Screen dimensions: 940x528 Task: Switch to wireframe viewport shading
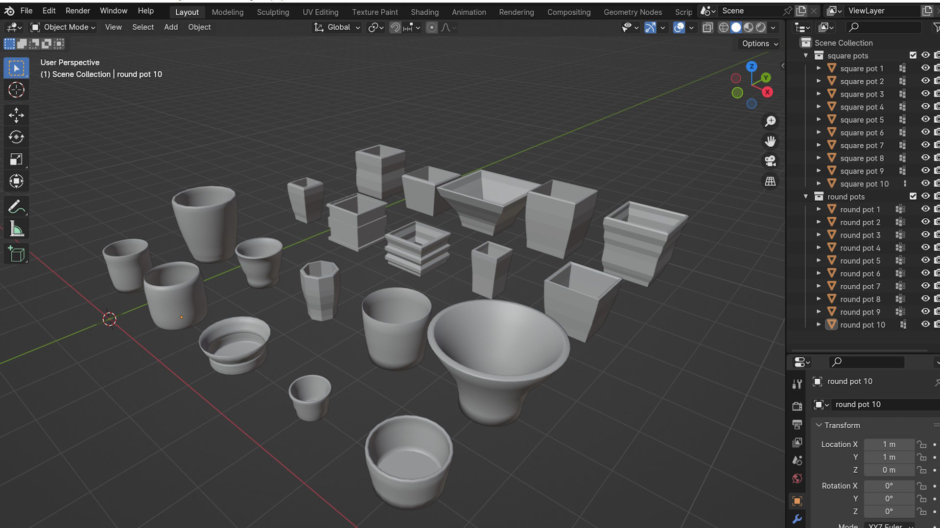724,27
